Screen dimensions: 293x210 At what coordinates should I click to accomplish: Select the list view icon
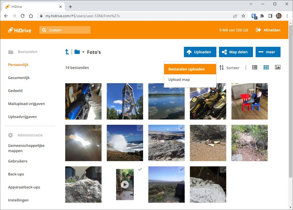[254, 67]
